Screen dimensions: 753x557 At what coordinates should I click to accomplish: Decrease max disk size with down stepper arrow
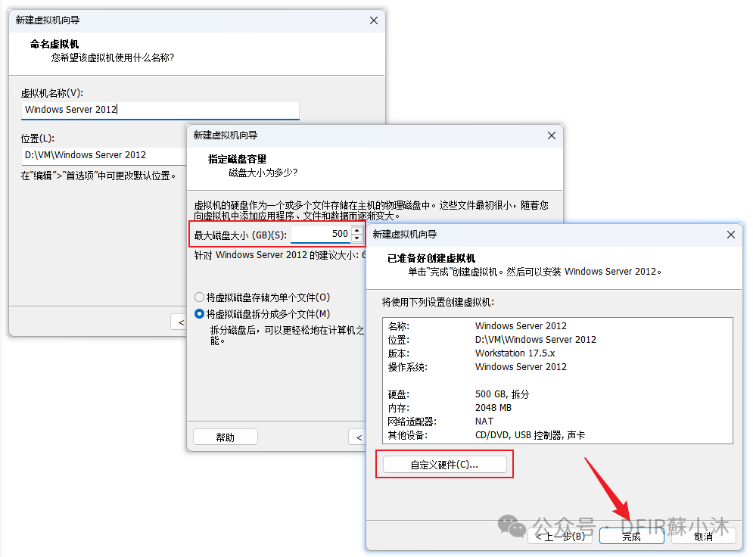pos(356,238)
